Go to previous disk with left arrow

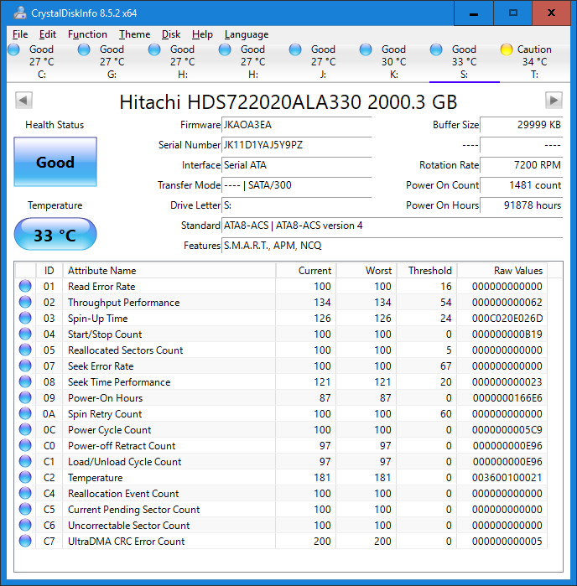[x=23, y=100]
